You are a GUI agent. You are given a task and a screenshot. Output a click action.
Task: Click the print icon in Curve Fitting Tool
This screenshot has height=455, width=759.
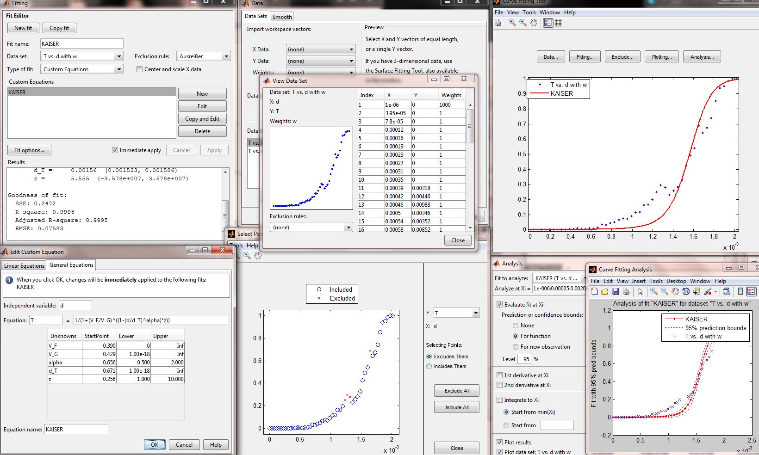tap(498, 23)
